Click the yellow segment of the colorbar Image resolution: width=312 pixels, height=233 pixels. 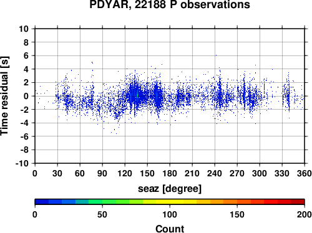[x=170, y=202]
